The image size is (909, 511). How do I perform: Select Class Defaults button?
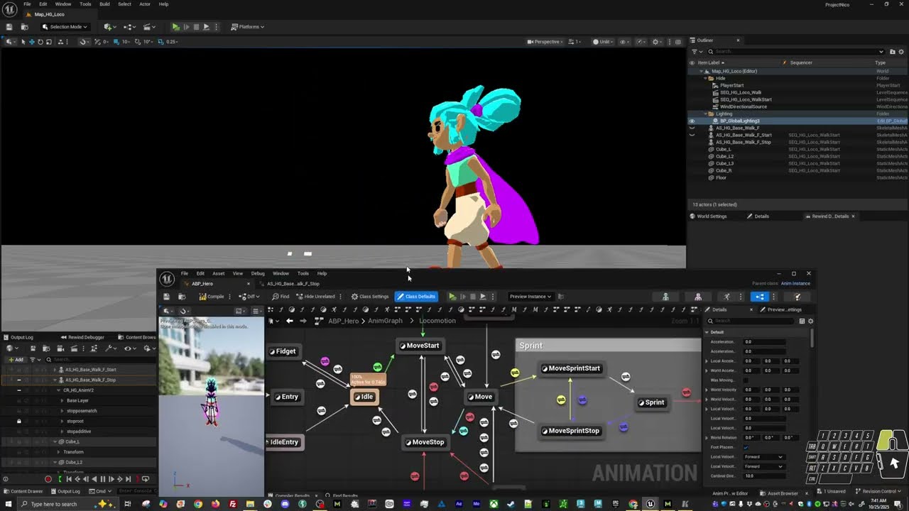[416, 297]
